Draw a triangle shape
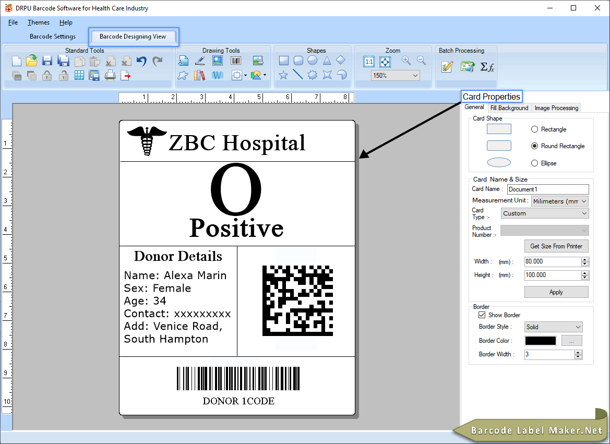 click(x=327, y=61)
